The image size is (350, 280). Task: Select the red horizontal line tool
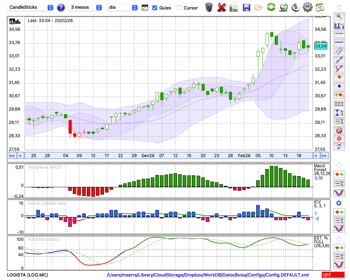tap(339, 34)
